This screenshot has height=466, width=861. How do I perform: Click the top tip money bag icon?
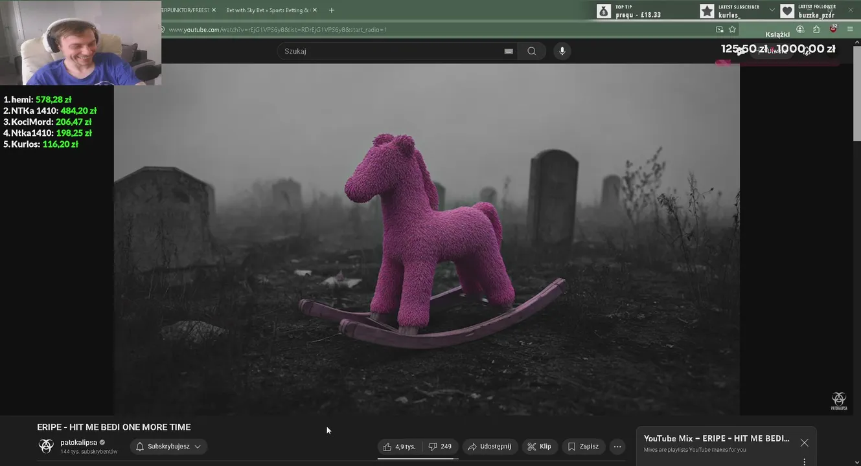tap(604, 11)
